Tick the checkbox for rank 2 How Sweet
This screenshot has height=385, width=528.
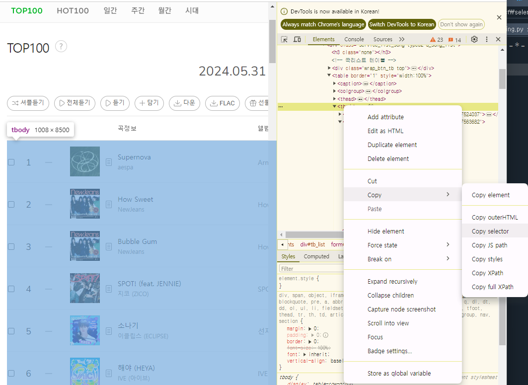[x=11, y=205]
